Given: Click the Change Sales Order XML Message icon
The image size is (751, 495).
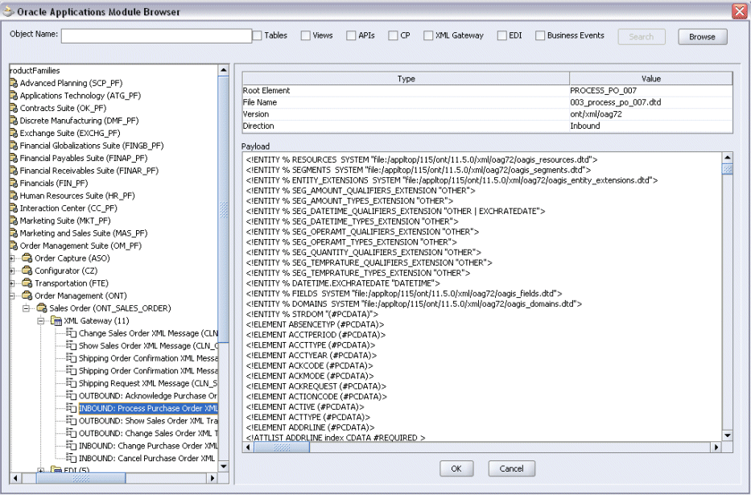Looking at the screenshot, I should click(x=72, y=333).
